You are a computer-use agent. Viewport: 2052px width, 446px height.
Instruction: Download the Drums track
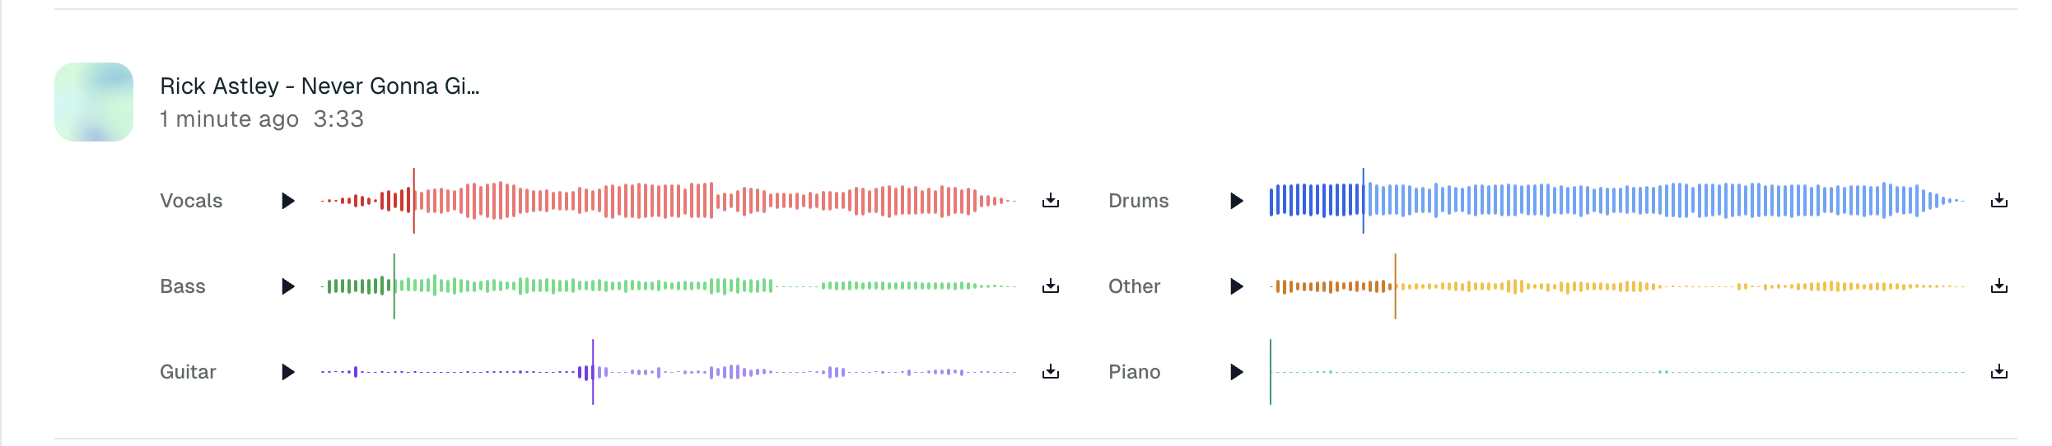pyautogui.click(x=1999, y=201)
